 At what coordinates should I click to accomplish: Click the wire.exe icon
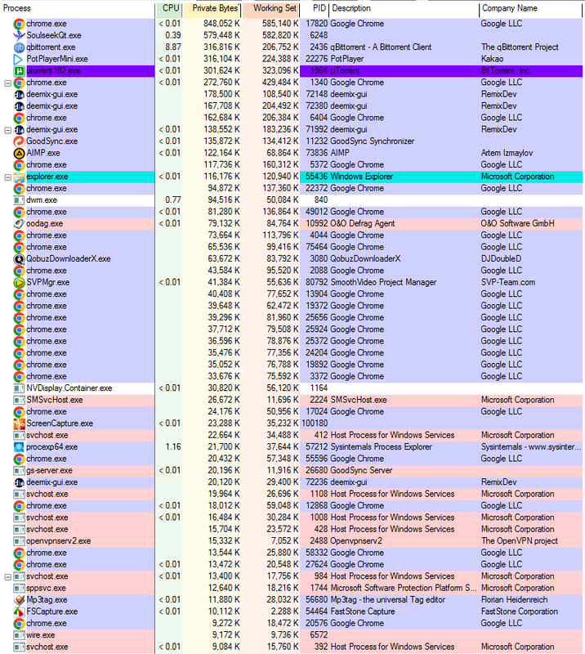(x=19, y=635)
